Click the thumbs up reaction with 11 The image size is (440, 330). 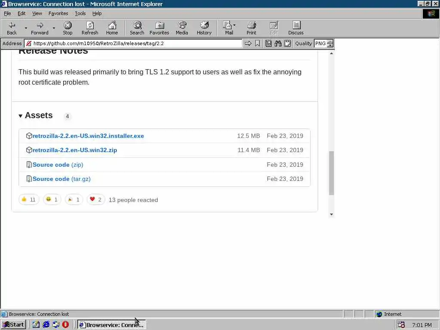tap(29, 199)
